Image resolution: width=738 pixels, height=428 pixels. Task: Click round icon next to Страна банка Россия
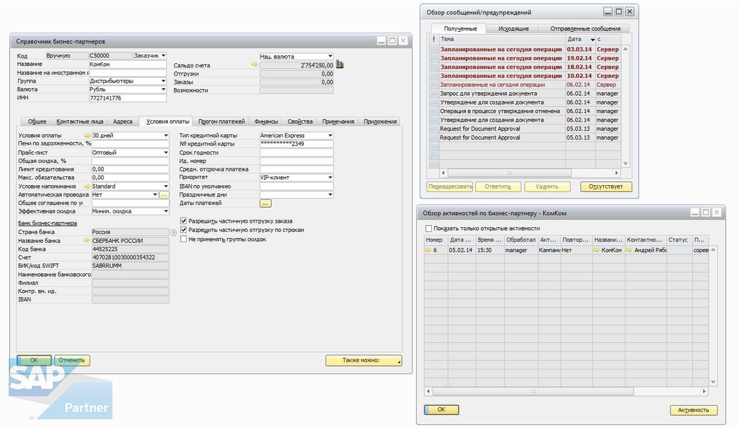coord(174,232)
